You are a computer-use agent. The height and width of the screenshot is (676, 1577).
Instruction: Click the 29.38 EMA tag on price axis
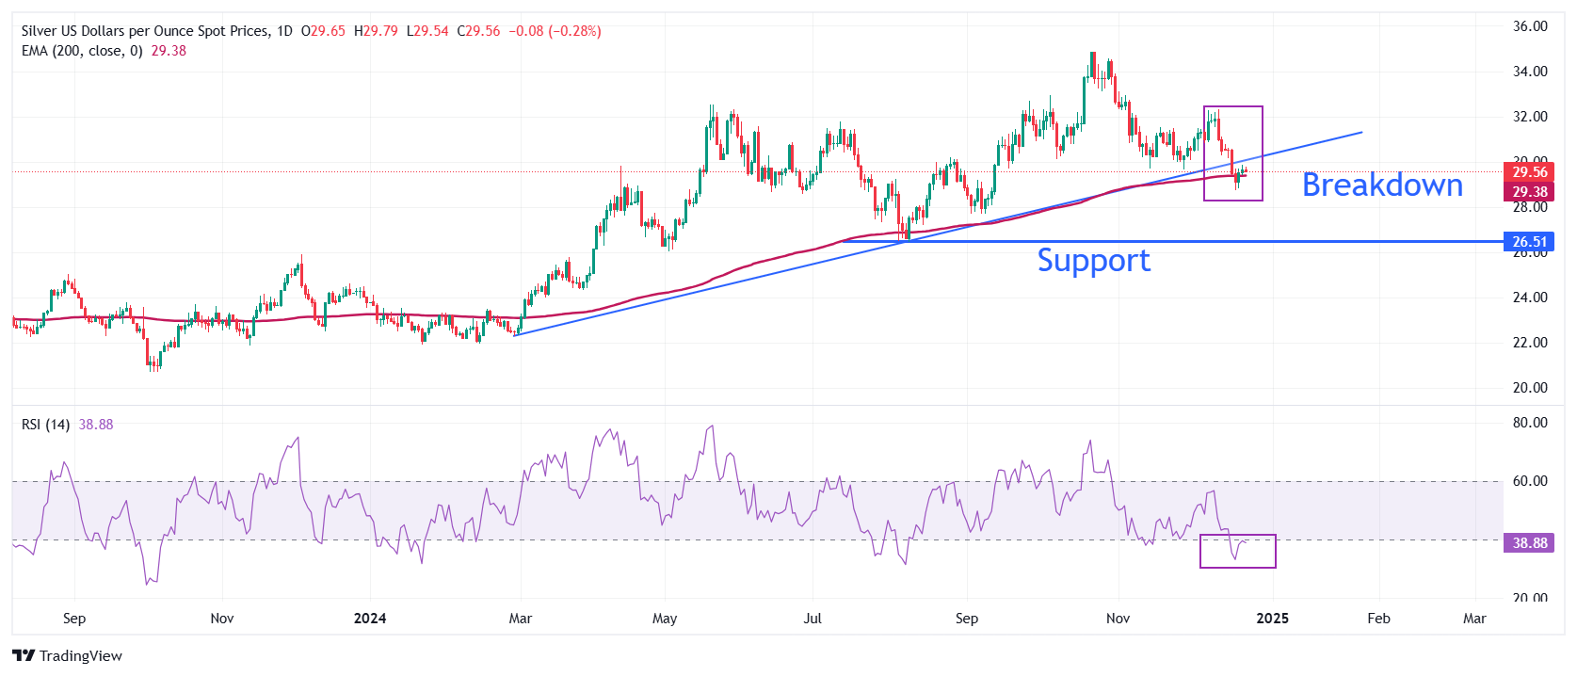(1529, 192)
